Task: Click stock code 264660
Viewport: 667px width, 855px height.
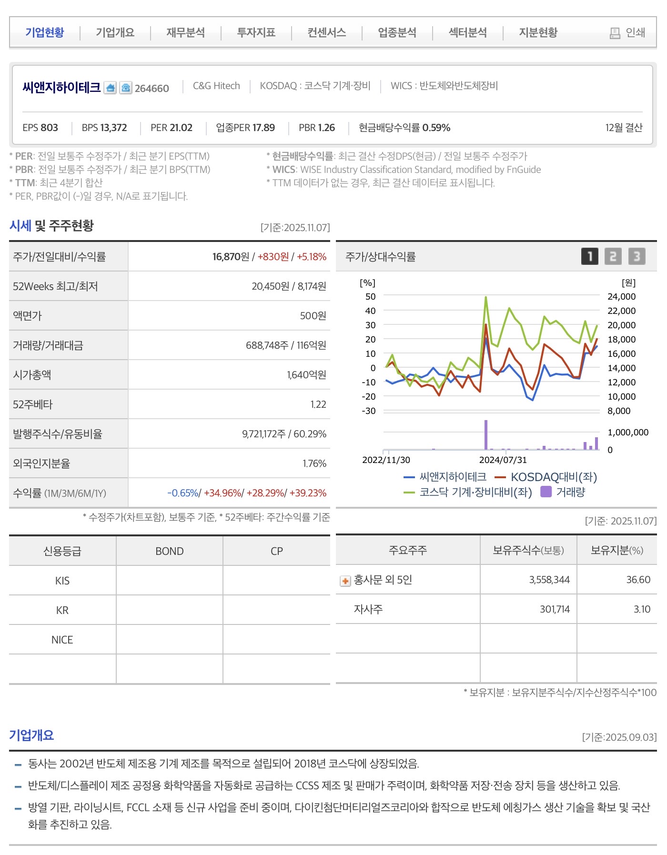Action: click(x=152, y=89)
